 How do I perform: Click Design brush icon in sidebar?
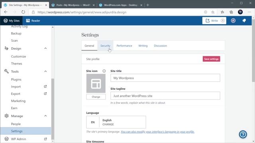[x=6, y=48]
